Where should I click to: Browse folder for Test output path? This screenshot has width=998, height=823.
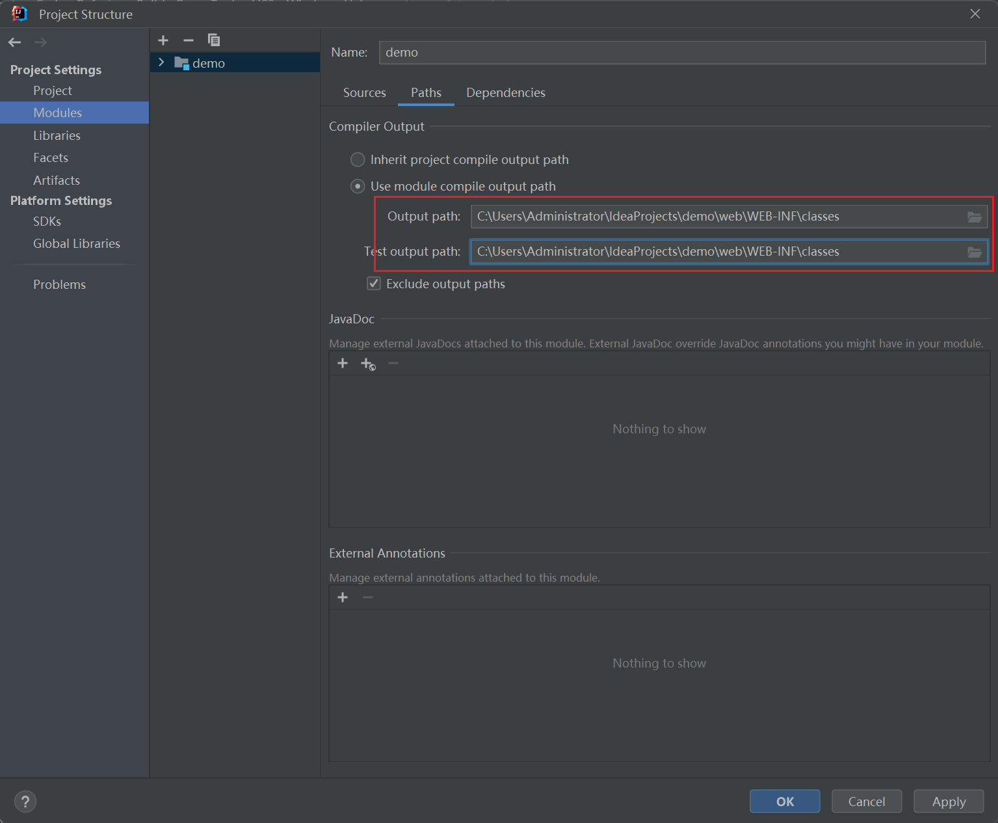tap(974, 252)
